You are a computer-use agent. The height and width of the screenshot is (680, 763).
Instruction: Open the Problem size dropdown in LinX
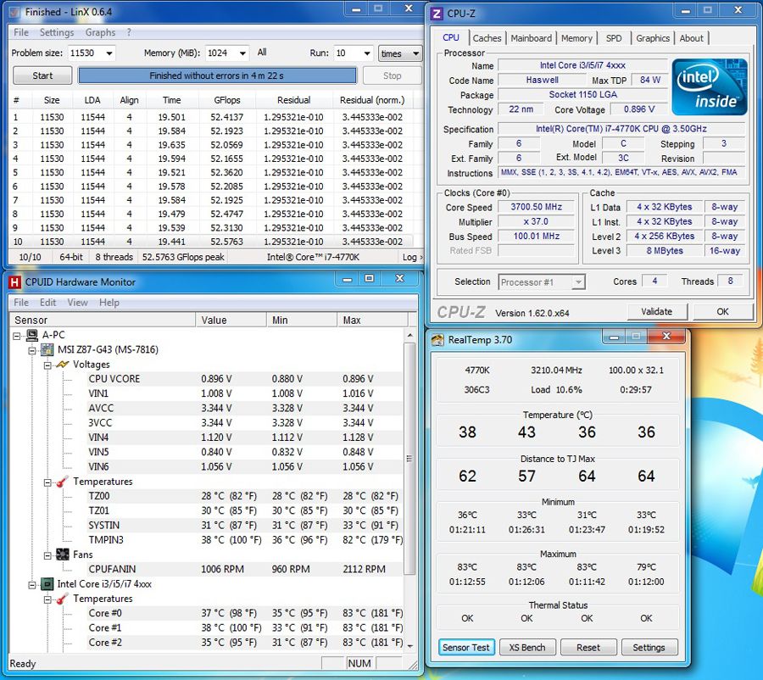[x=110, y=53]
